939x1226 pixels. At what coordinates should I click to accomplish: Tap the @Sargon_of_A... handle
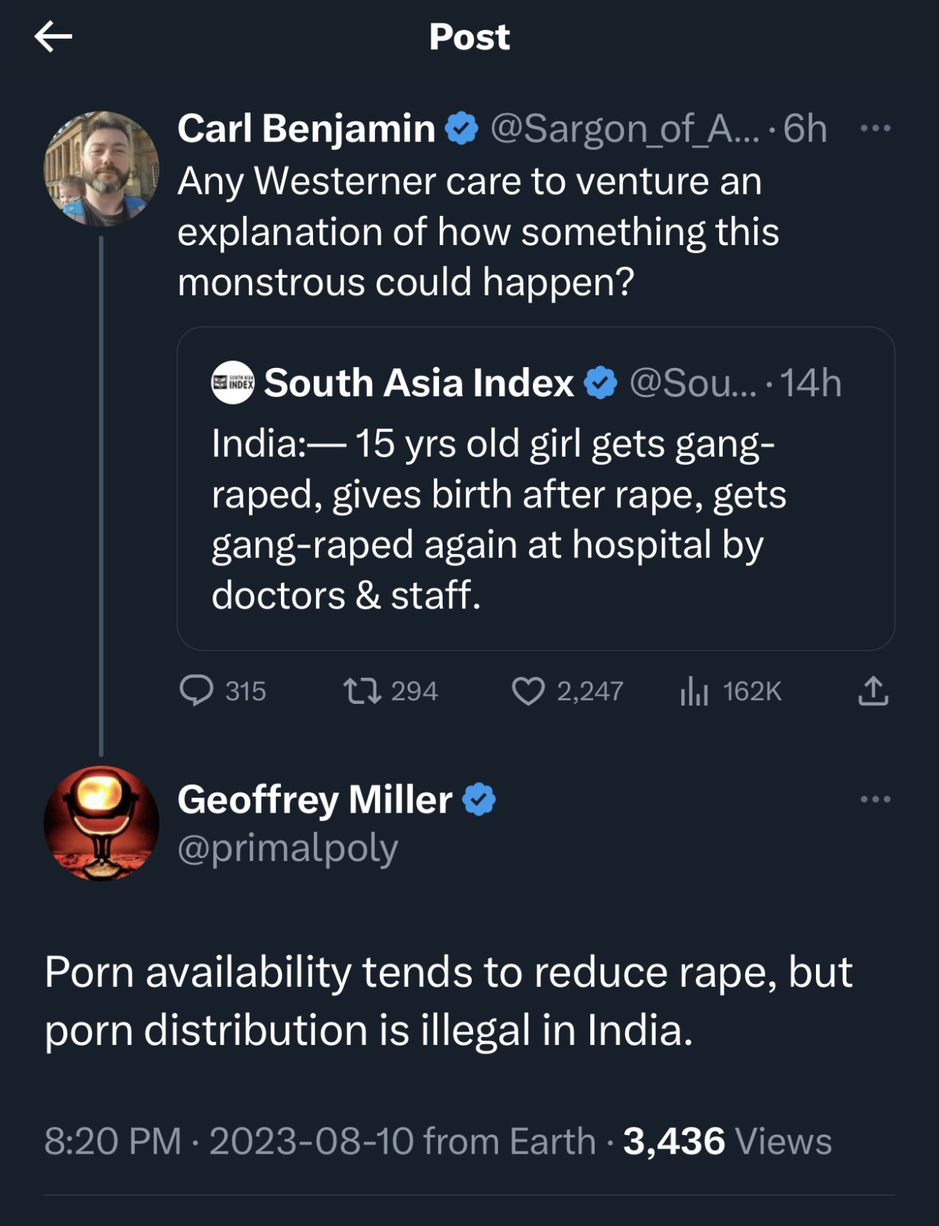pyautogui.click(x=625, y=128)
